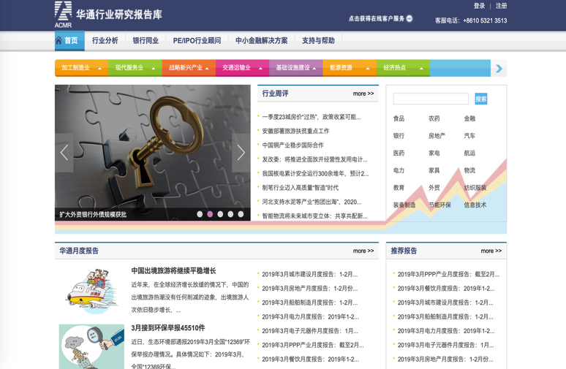Click the 登录 login link
566x369 pixels.
coord(480,6)
